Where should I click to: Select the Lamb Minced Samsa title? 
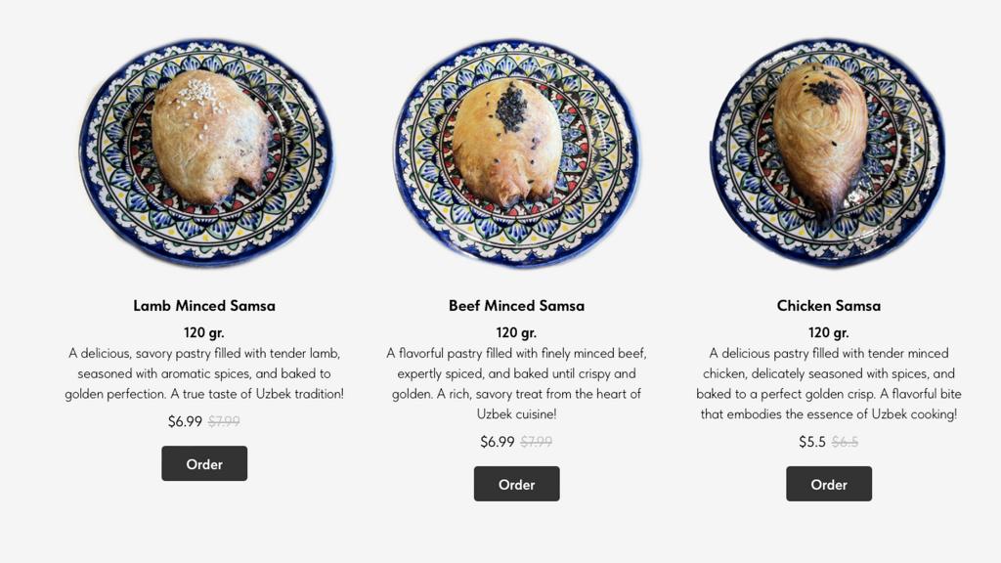pyautogui.click(x=203, y=305)
